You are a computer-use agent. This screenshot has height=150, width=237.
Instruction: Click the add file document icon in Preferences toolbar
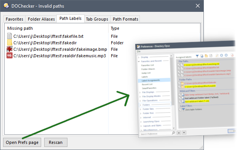tap(211, 56)
